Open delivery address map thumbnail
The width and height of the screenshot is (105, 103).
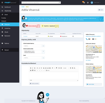click(94, 69)
